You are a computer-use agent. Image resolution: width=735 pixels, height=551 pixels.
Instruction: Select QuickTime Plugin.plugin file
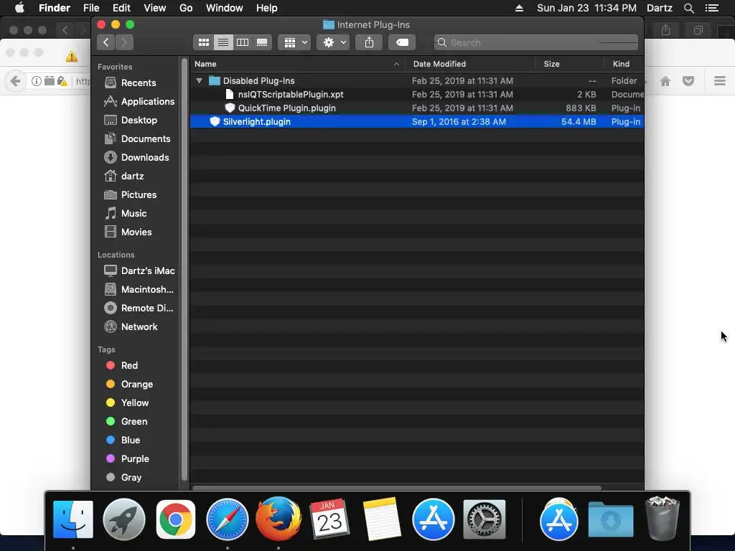417,108
